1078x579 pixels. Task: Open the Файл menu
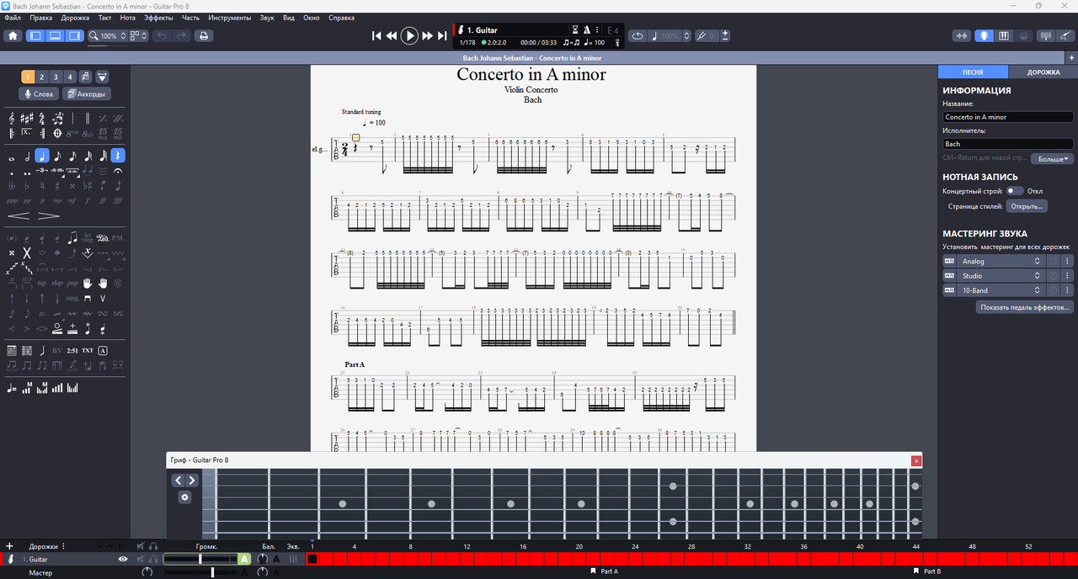point(13,18)
